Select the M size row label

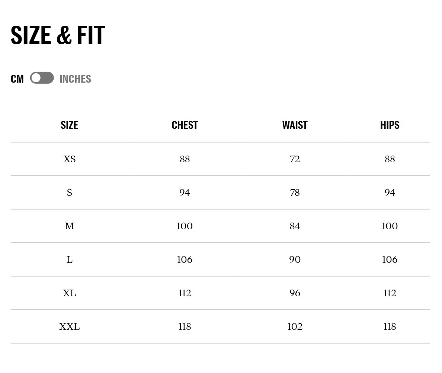click(x=70, y=226)
